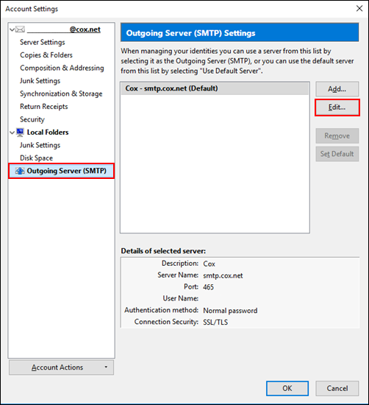The width and height of the screenshot is (369, 405).
Task: Click the Set Default button
Action: [x=337, y=154]
